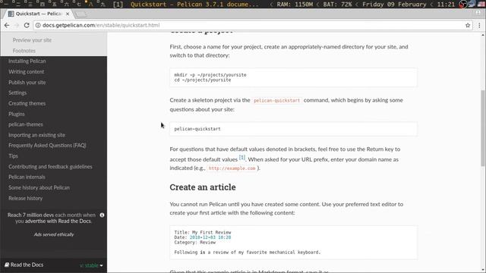Open Release history in sidebar
This screenshot has width=486, height=273.
click(25, 198)
